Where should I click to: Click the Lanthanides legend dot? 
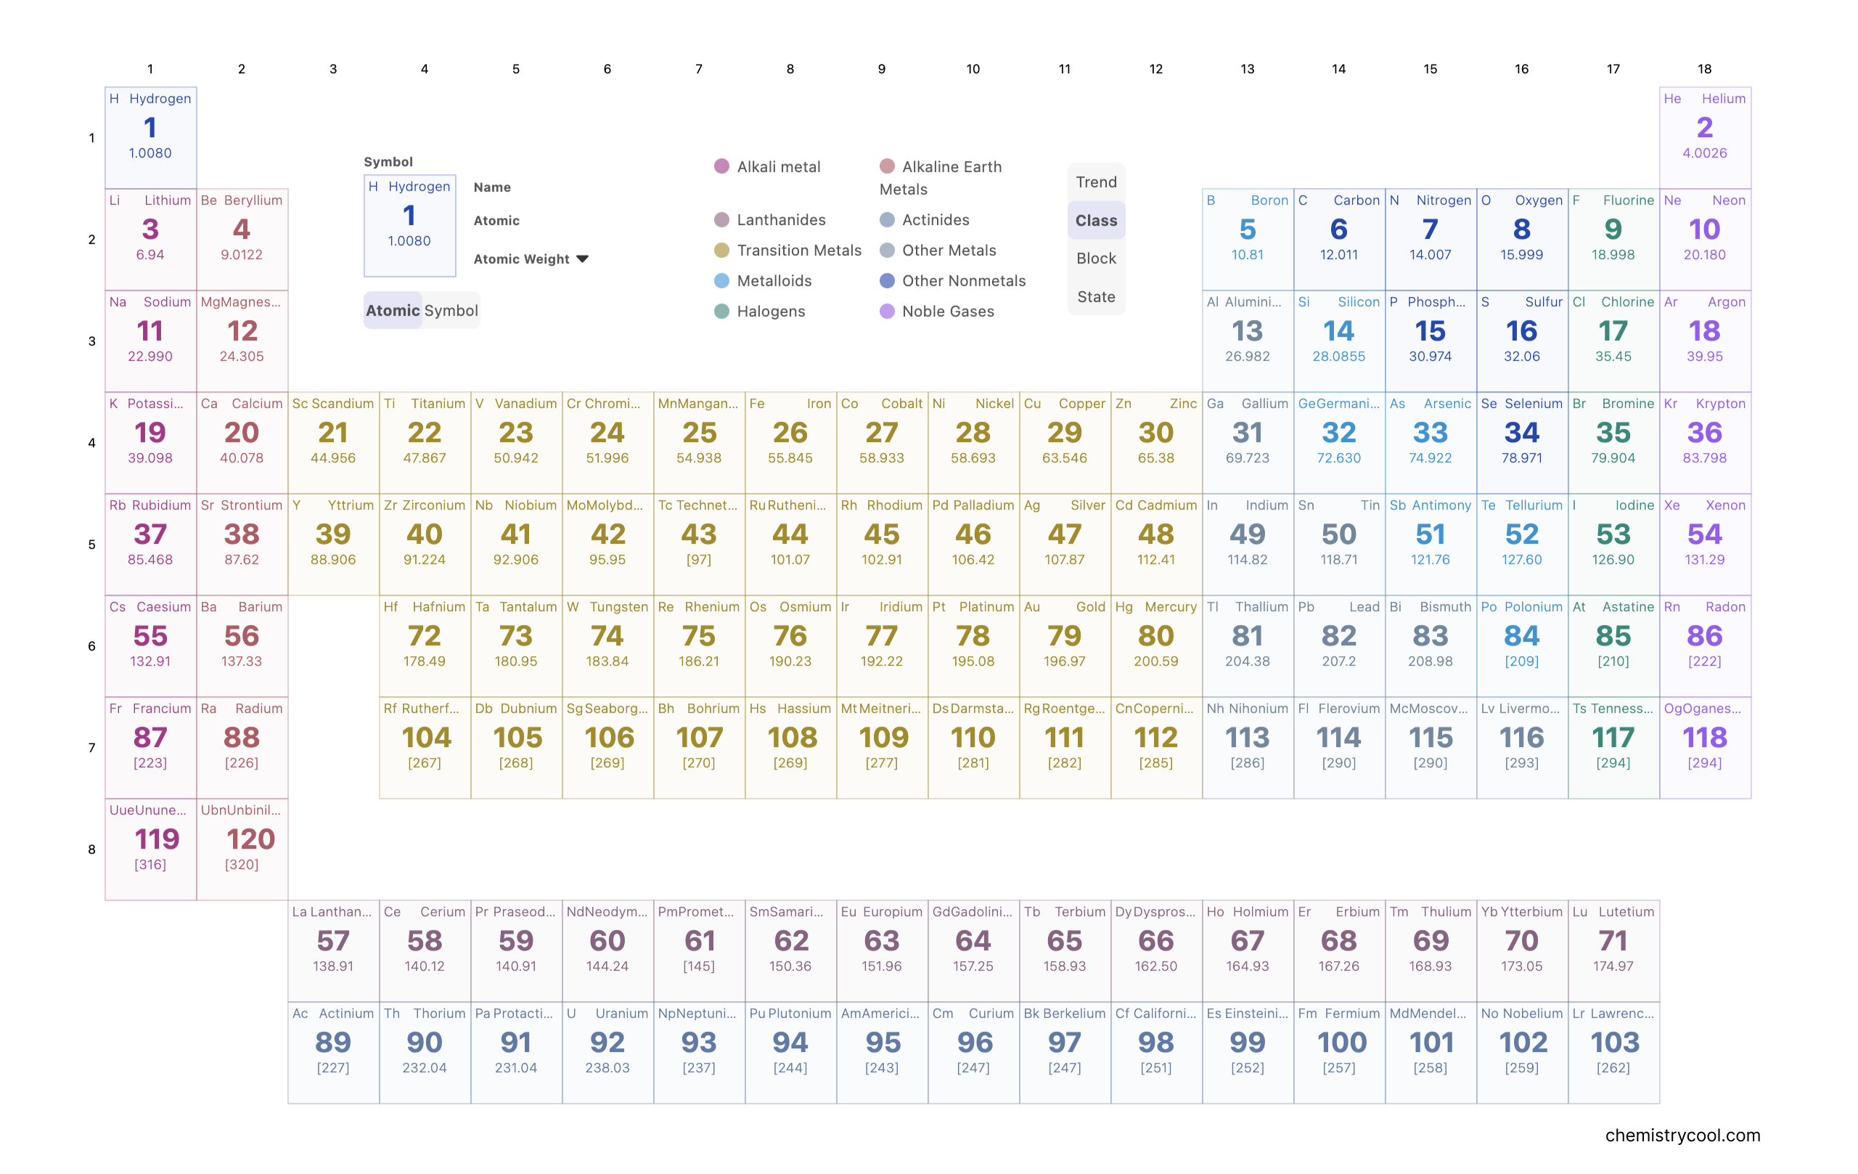pyautogui.click(x=721, y=219)
